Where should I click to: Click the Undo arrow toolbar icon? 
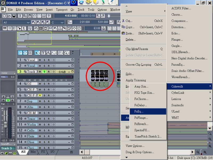pos(35,16)
